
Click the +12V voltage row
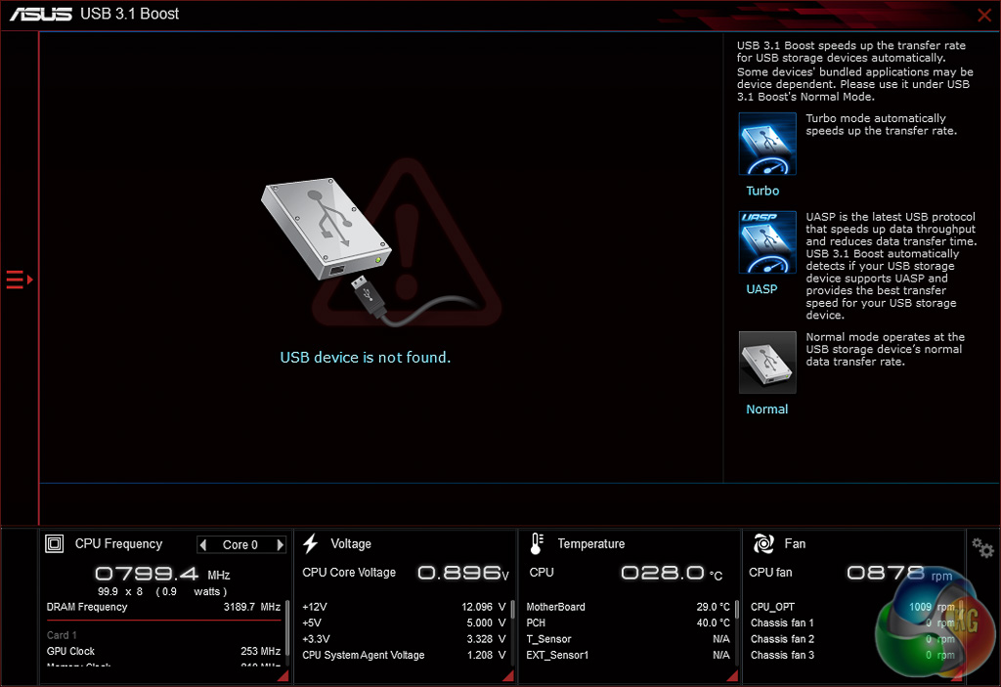404,607
